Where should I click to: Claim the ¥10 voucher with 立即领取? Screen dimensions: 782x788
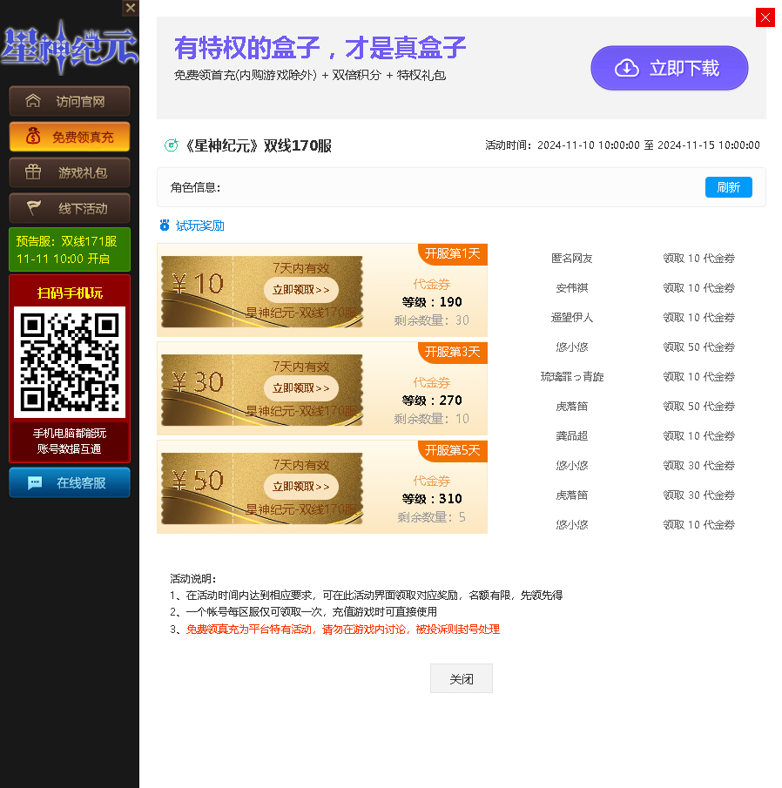pyautogui.click(x=300, y=290)
